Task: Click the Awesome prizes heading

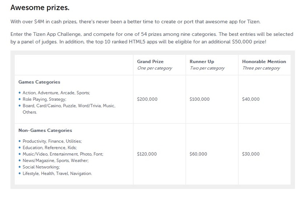Action: [x=40, y=8]
